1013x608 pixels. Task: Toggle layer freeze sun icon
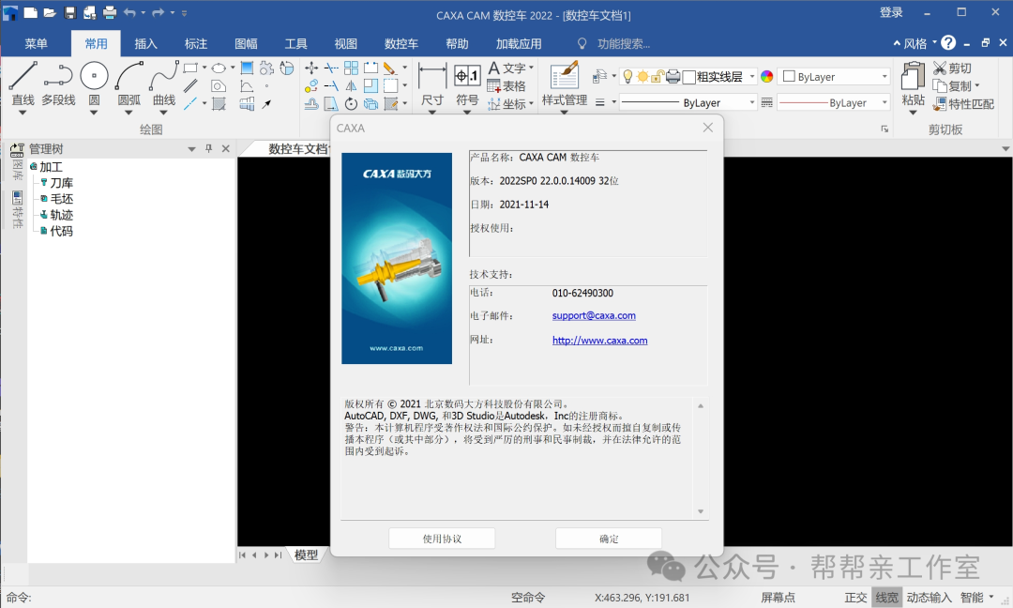(x=643, y=77)
